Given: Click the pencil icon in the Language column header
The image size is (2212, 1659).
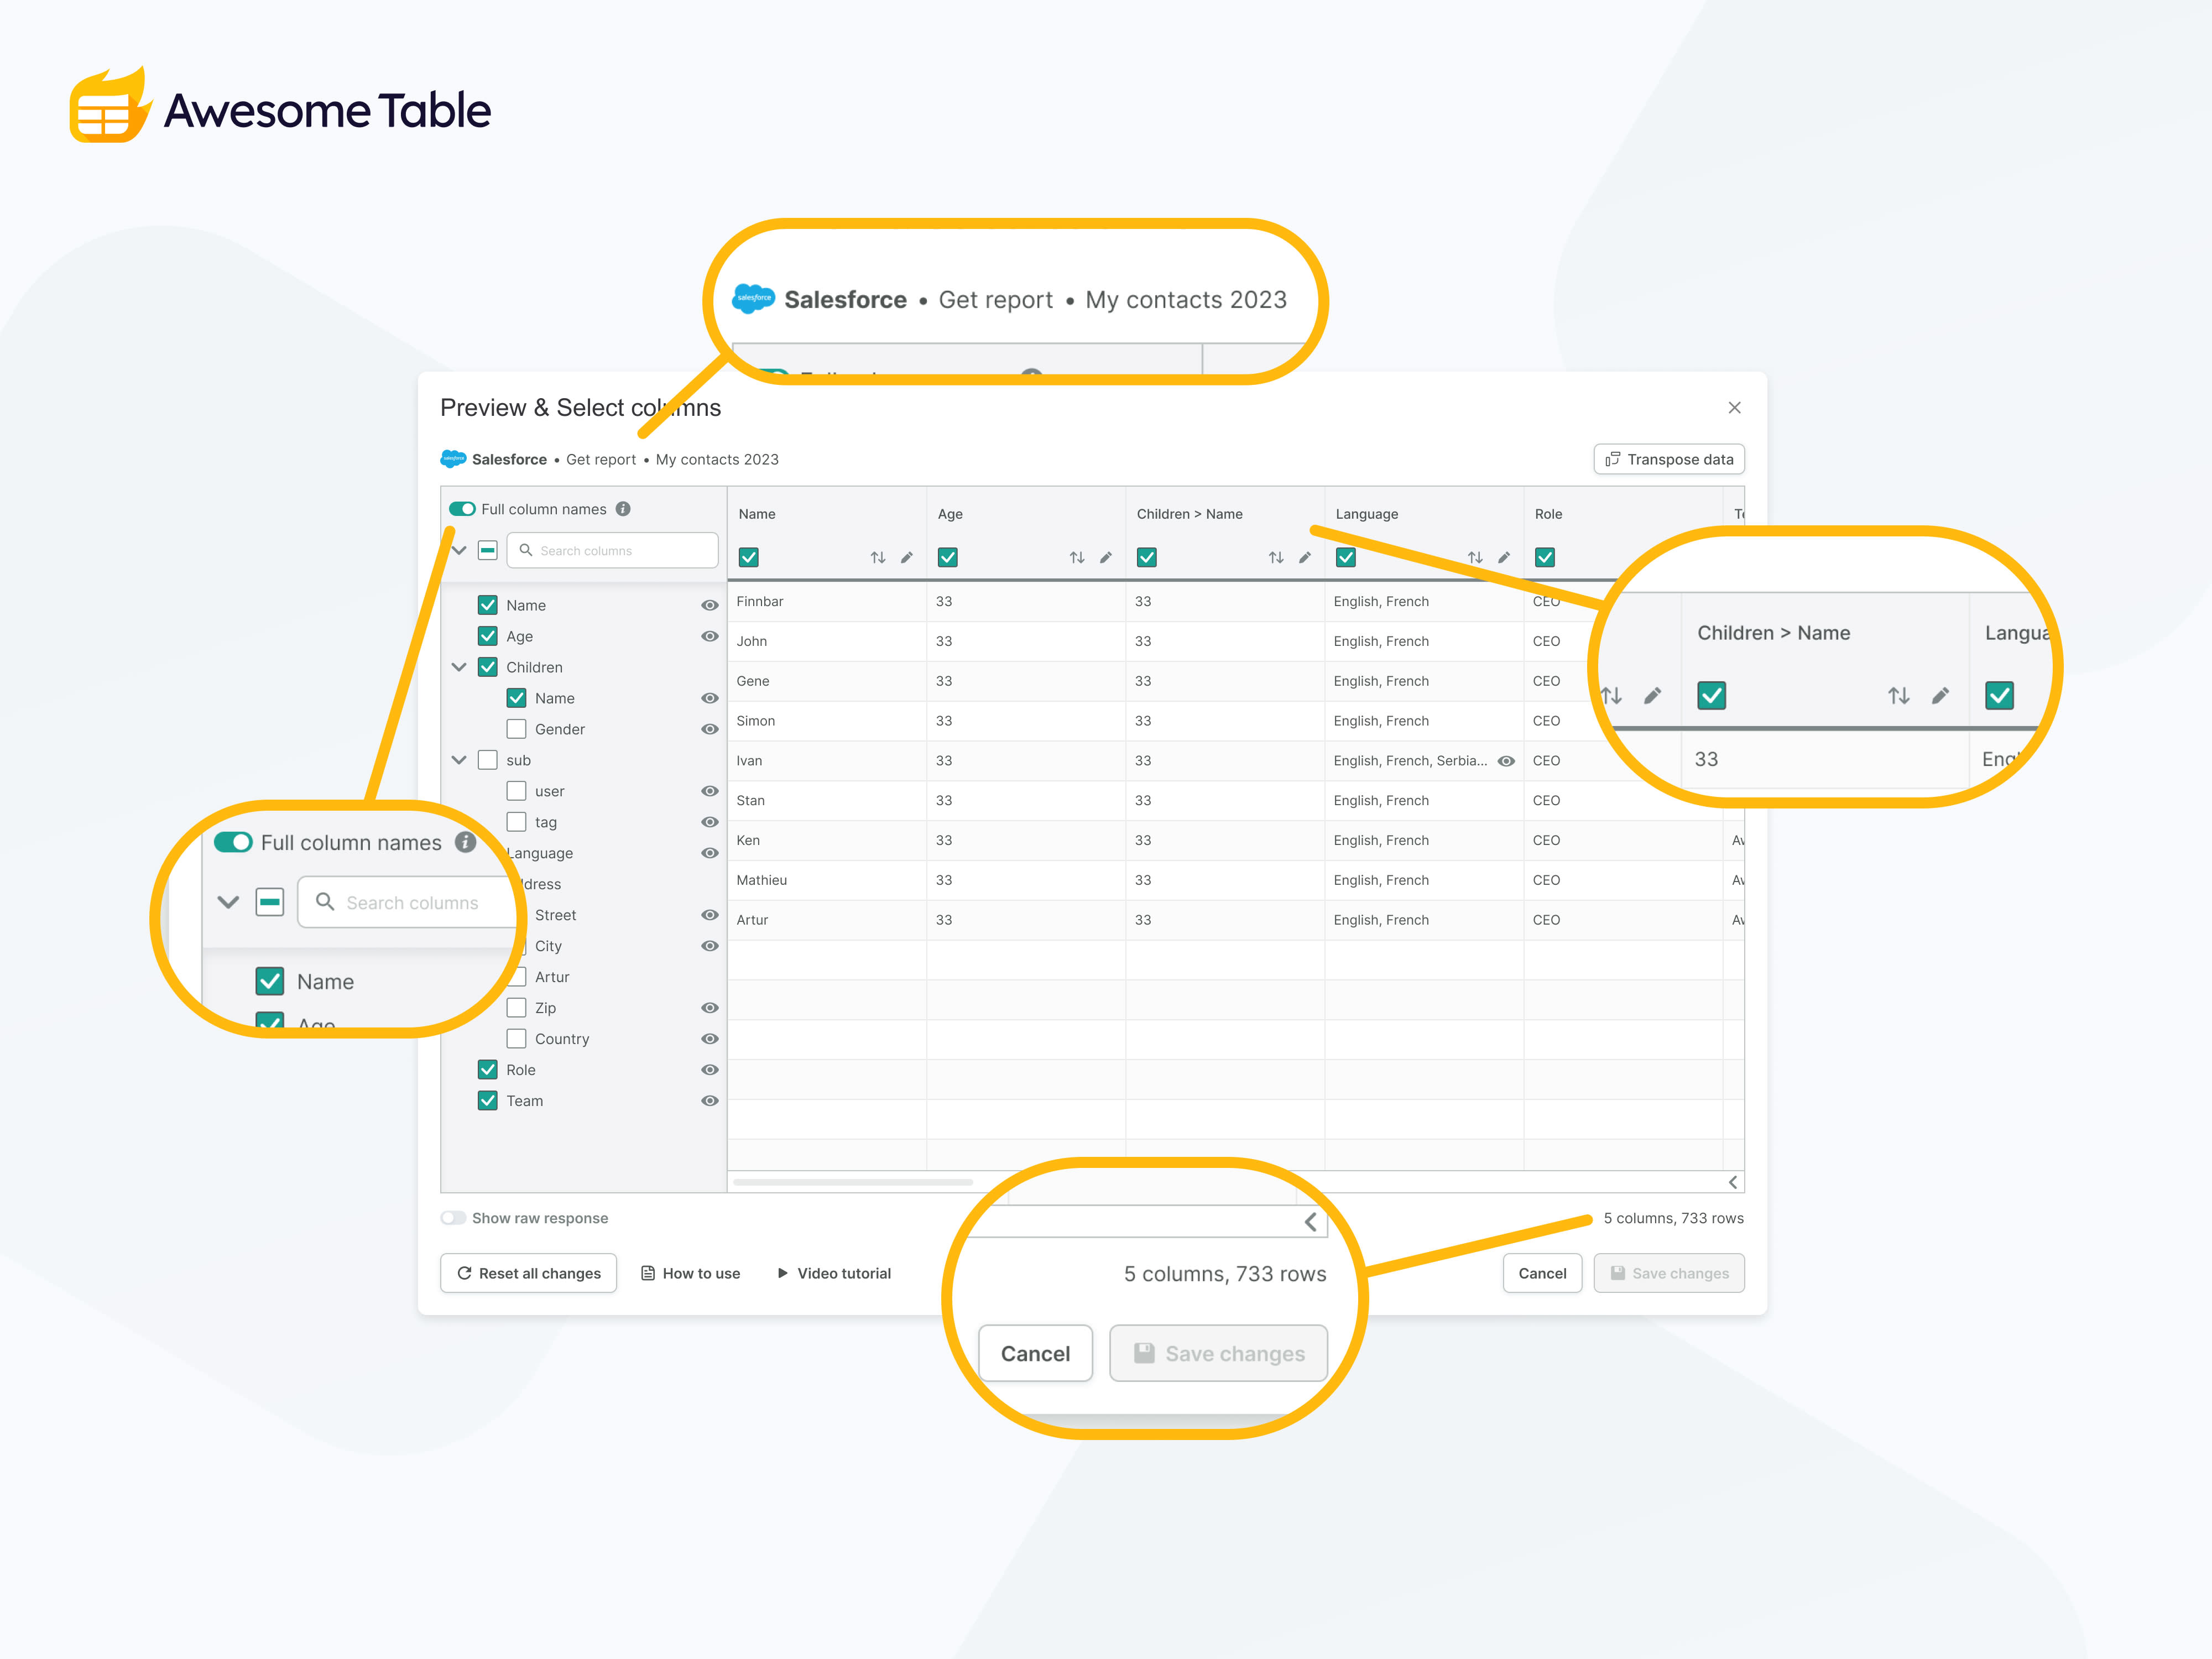Looking at the screenshot, I should tap(1504, 558).
